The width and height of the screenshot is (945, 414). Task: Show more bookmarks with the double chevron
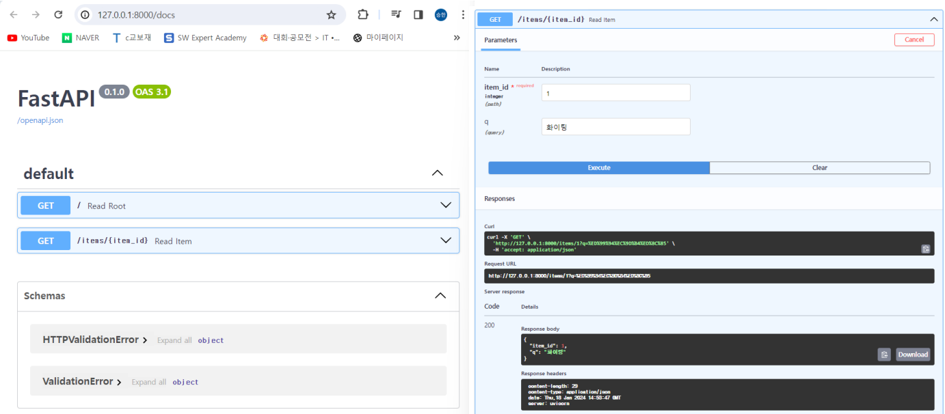[457, 38]
